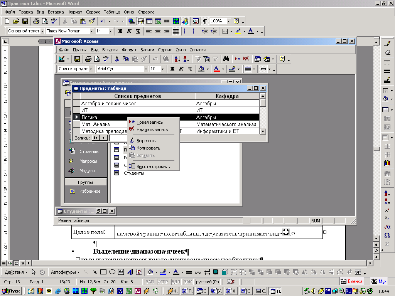Apply the Access fill color bucket
This screenshot has height=296, width=395.
click(201, 69)
